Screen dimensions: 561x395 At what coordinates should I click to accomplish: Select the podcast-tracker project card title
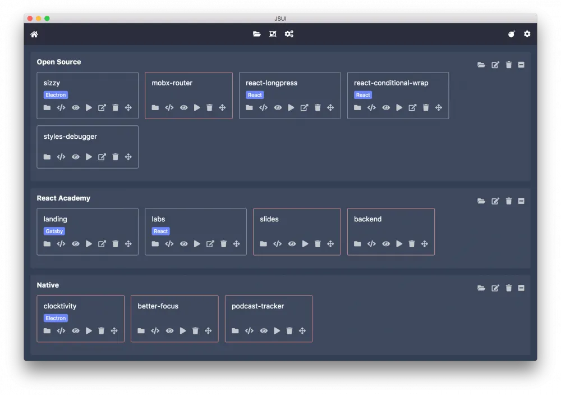pos(257,306)
